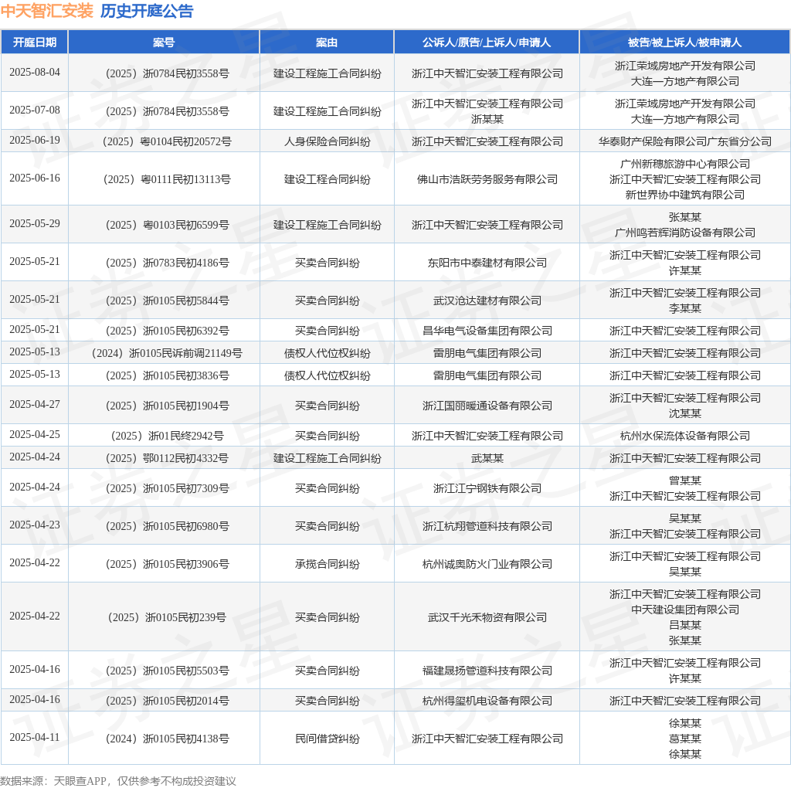Select 杭州诚奥防火门业有限公司 cell

pos(487,564)
